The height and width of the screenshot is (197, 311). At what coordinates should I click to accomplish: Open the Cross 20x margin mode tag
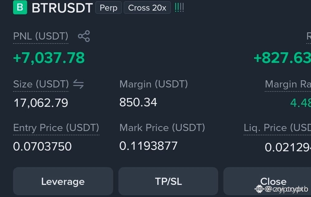[147, 8]
